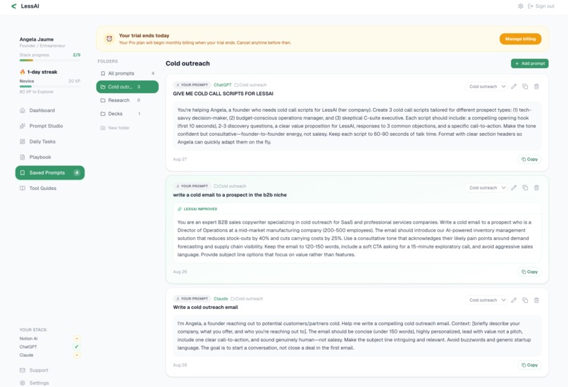
Task: Open folder dropdown on Write a cold outreach email prompt
Action: point(486,300)
